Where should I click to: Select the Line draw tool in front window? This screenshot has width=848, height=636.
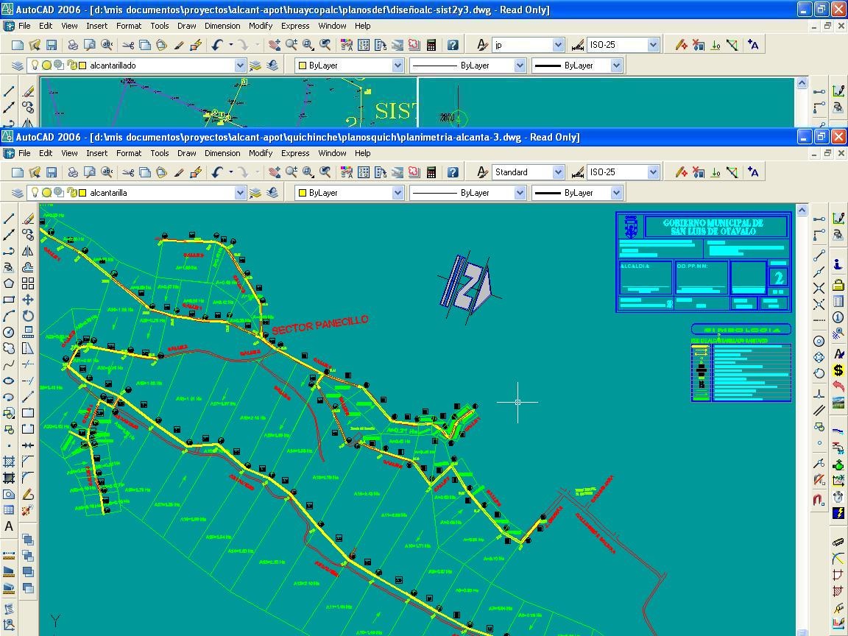(9, 219)
